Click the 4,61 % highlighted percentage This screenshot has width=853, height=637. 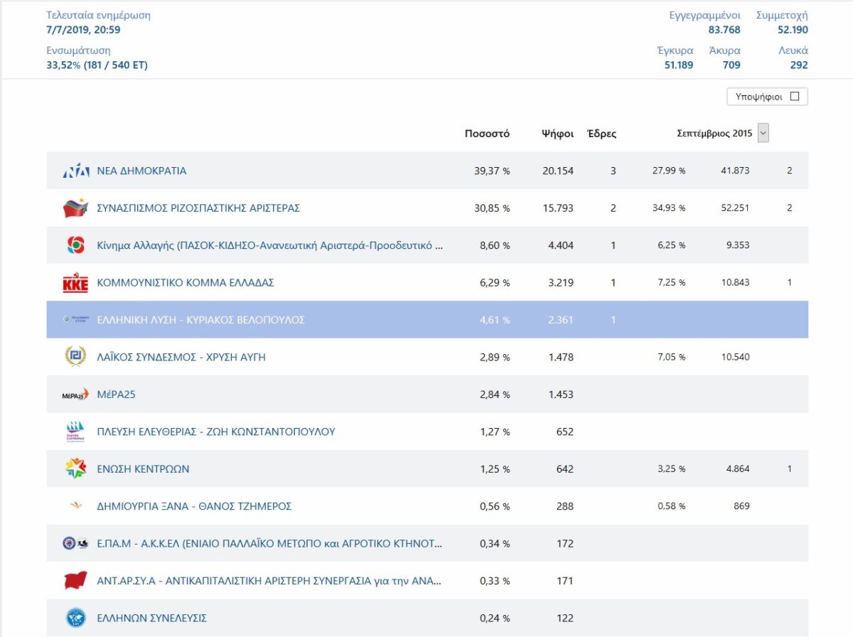(495, 320)
